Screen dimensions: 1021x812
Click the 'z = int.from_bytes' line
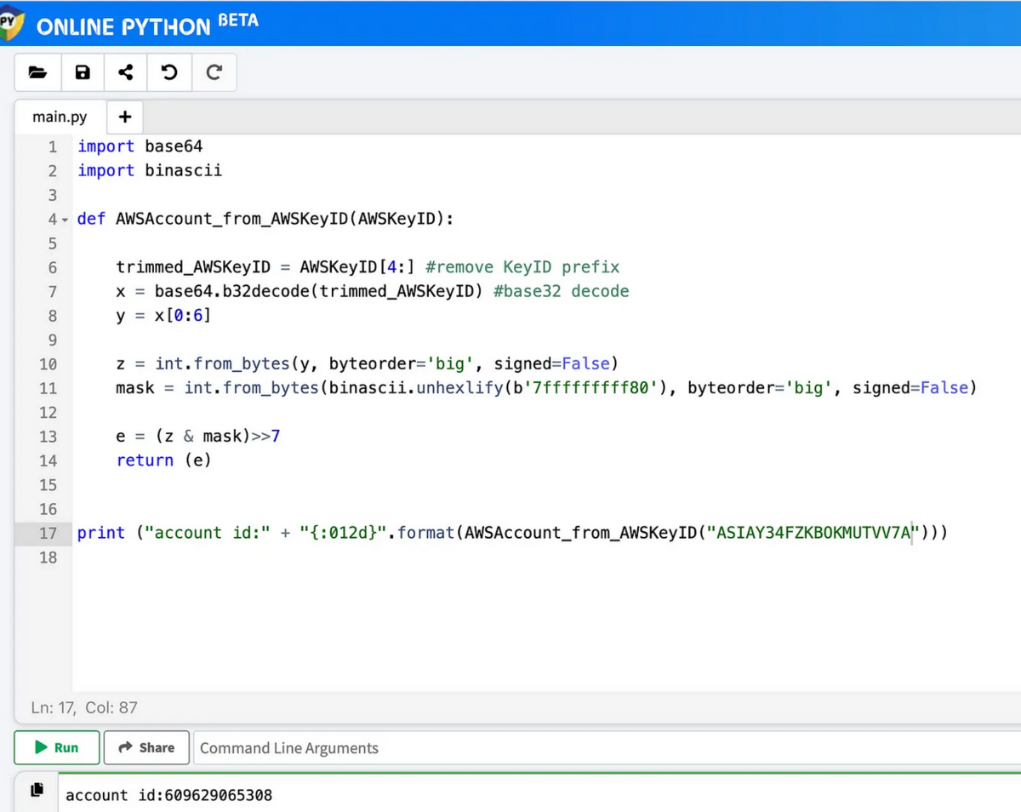click(x=367, y=363)
